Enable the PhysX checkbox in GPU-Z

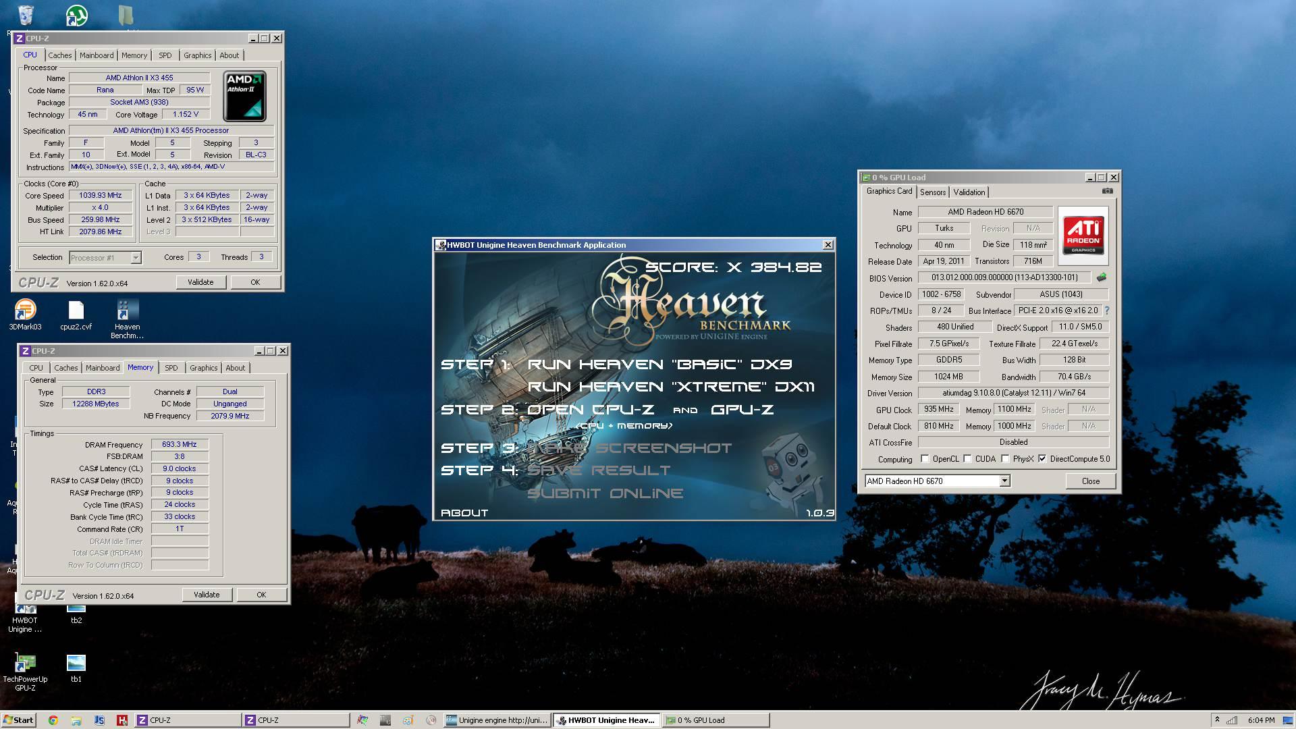[1005, 458]
